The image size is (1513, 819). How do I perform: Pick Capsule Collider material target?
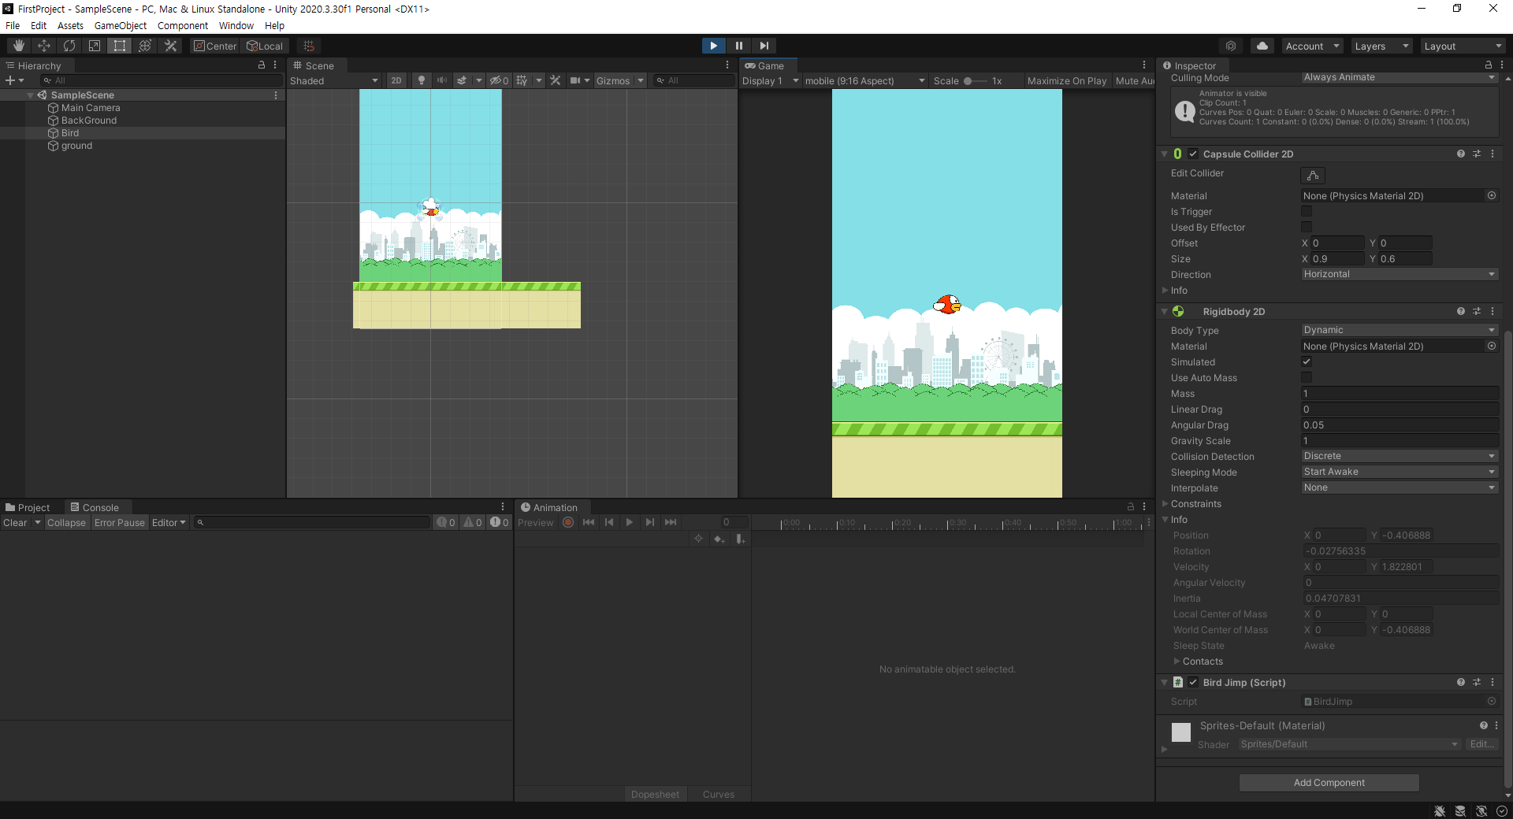[x=1492, y=195]
